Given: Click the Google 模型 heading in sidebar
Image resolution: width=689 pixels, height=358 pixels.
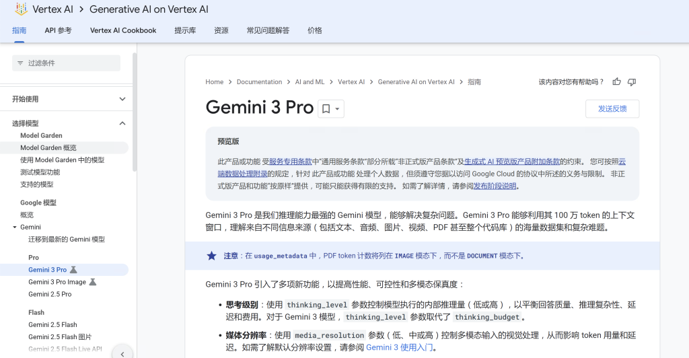Looking at the screenshot, I should click(x=38, y=203).
